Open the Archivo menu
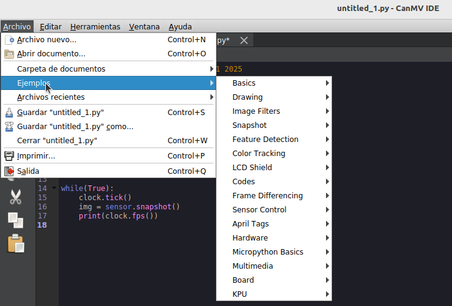The height and width of the screenshot is (306, 452). (17, 26)
